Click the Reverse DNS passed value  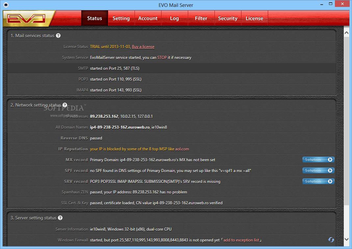(x=96, y=138)
